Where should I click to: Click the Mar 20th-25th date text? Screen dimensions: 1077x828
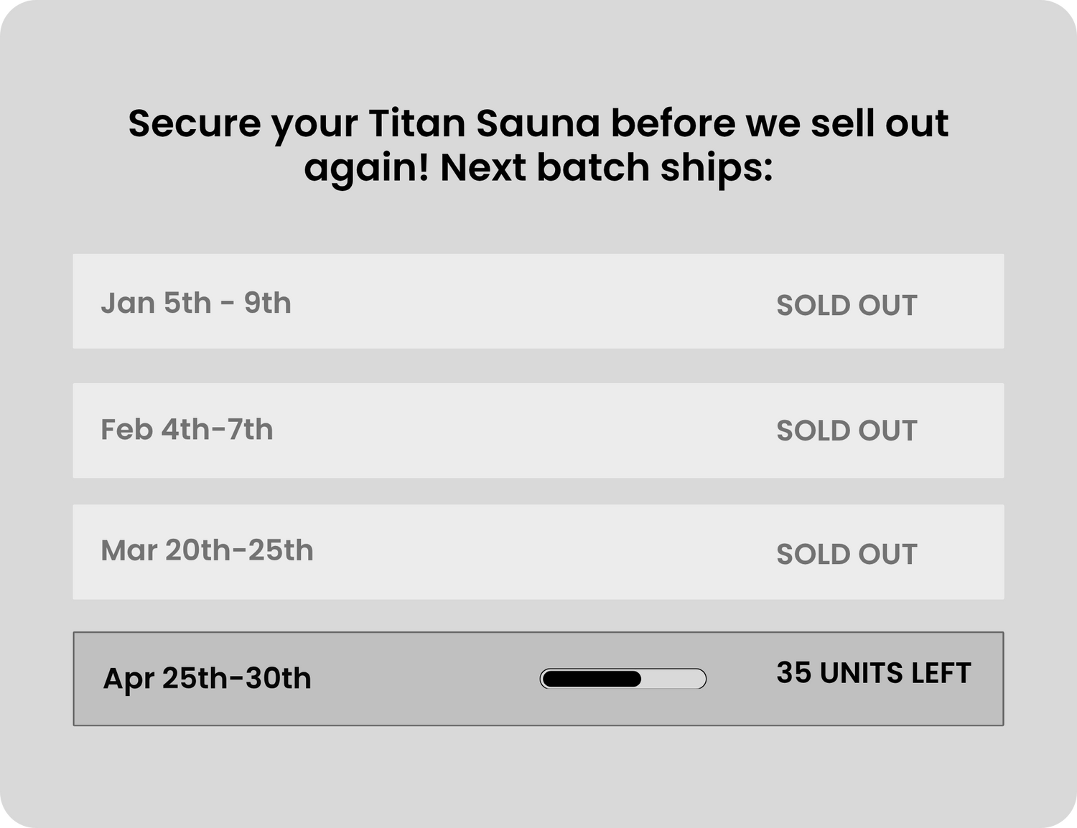click(x=207, y=550)
